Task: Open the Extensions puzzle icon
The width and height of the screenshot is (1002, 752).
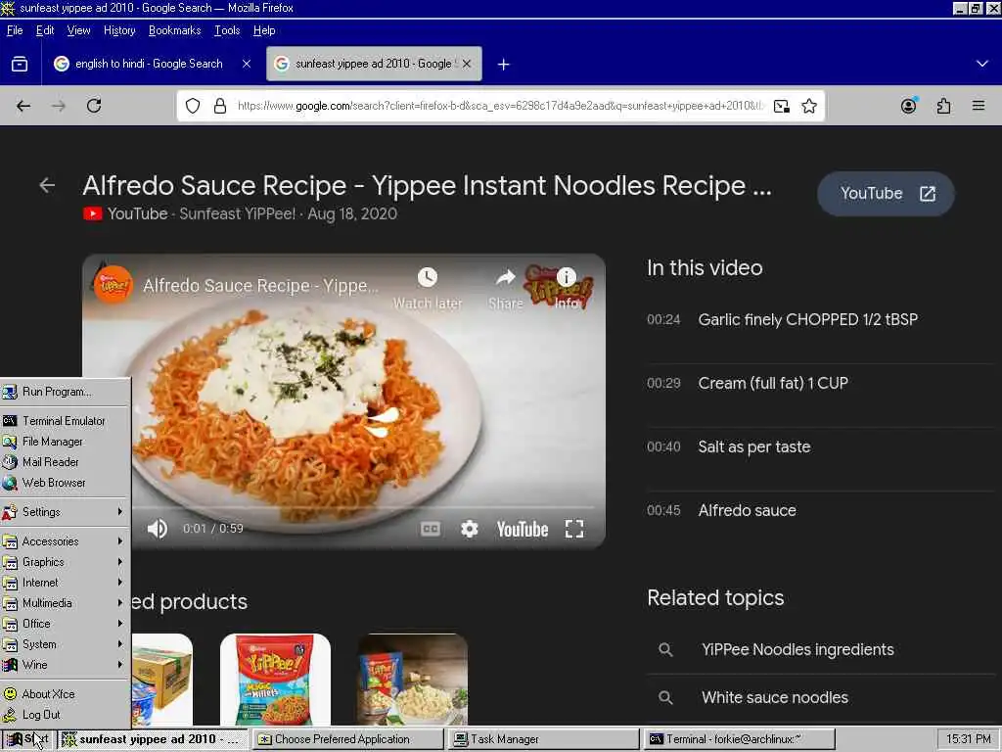Action: [x=944, y=106]
